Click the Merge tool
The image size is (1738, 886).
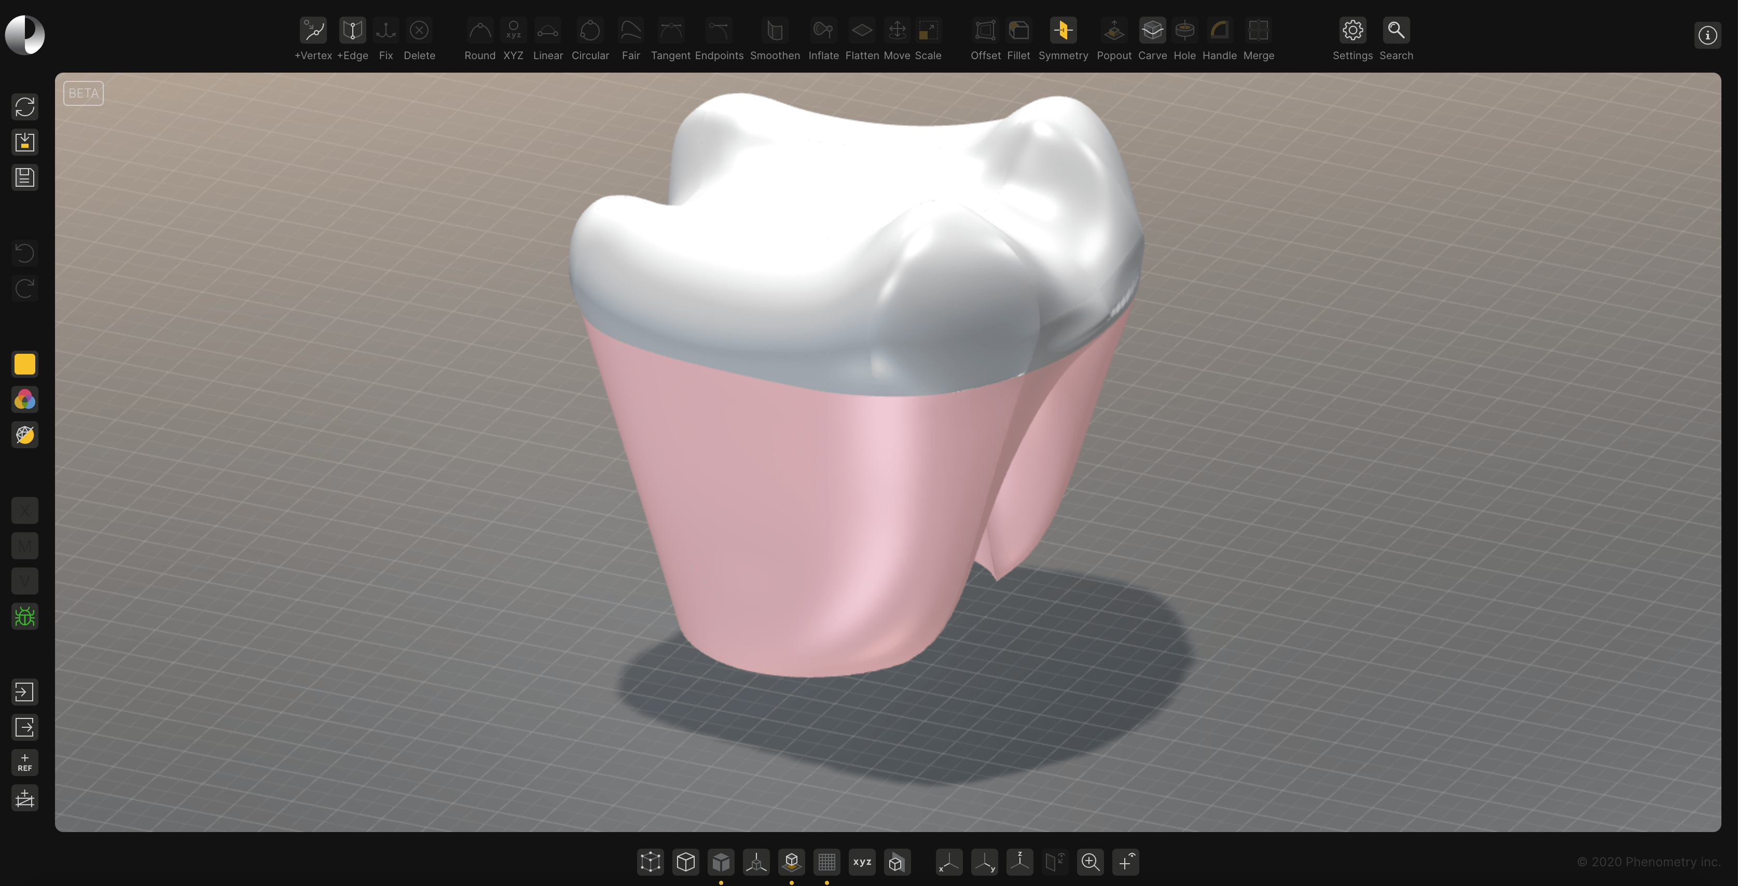(x=1258, y=31)
